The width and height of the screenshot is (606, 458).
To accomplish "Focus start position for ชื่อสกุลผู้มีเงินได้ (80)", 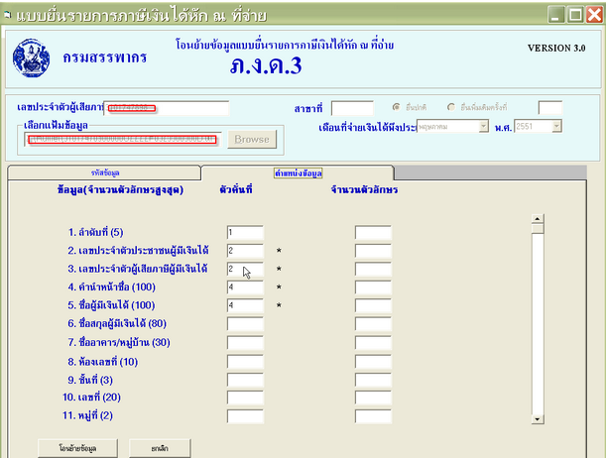I will (245, 324).
